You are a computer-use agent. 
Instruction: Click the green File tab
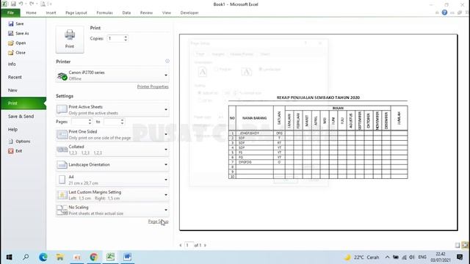tap(10, 13)
